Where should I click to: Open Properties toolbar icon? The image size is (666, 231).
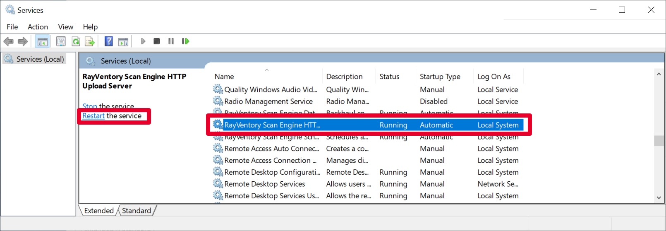point(61,41)
